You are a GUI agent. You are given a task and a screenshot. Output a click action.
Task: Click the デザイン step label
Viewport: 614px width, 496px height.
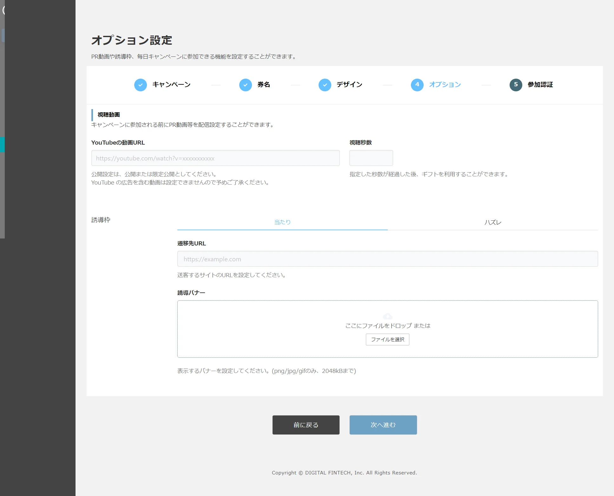click(x=349, y=85)
